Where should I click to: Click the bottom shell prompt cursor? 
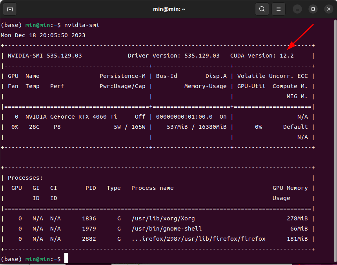point(66,258)
